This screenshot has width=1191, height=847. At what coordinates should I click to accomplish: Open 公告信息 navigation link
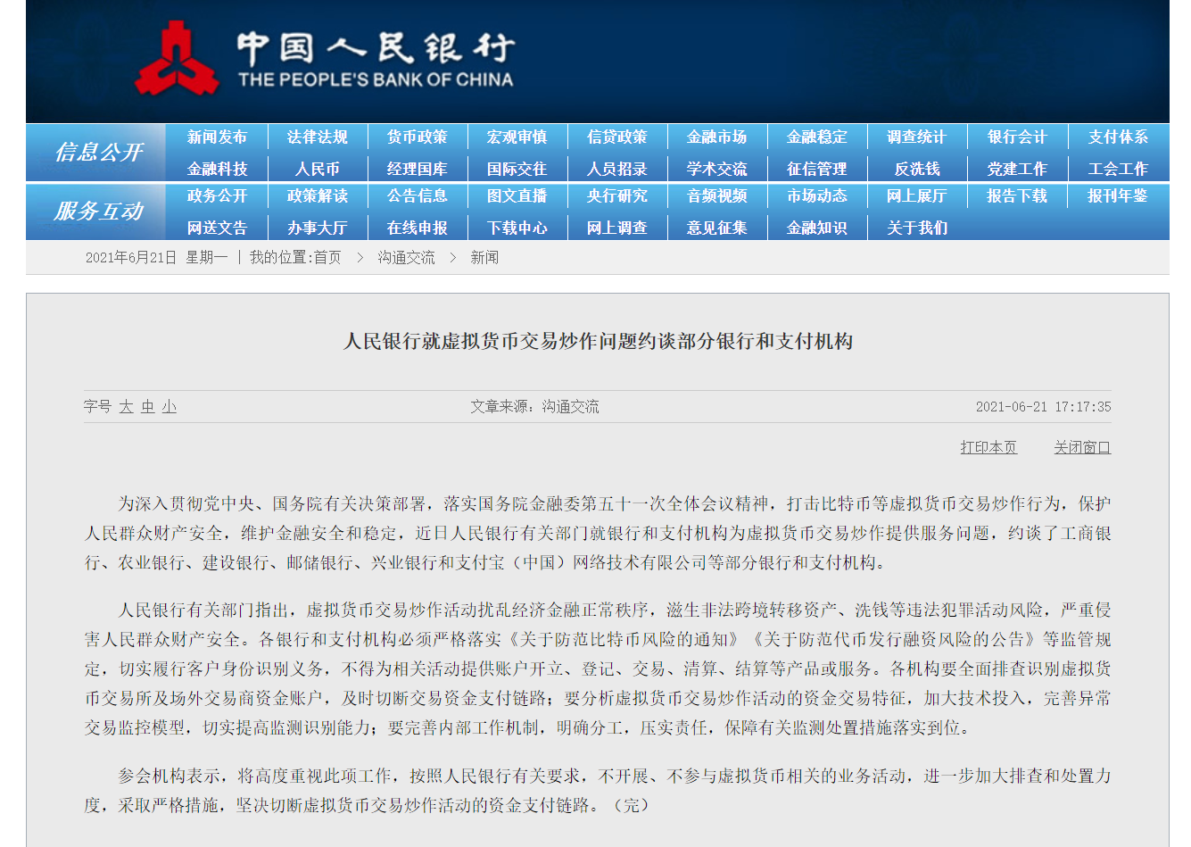tap(417, 195)
